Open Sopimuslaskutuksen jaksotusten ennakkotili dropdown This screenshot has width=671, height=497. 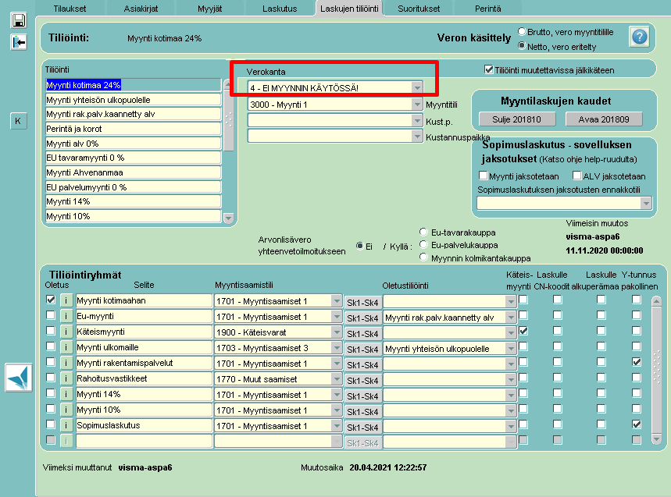point(646,204)
